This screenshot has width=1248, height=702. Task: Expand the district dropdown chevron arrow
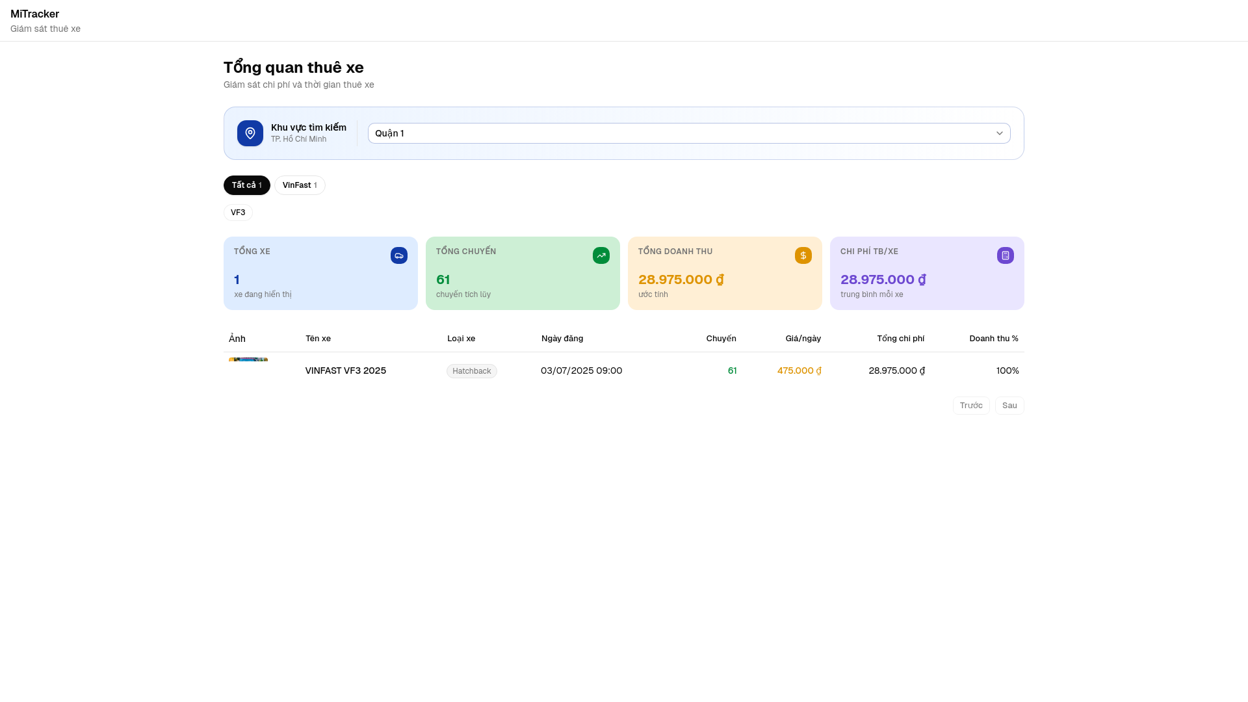tap(1000, 133)
